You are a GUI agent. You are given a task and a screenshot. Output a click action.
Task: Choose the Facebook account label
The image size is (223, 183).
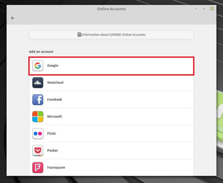point(55,100)
